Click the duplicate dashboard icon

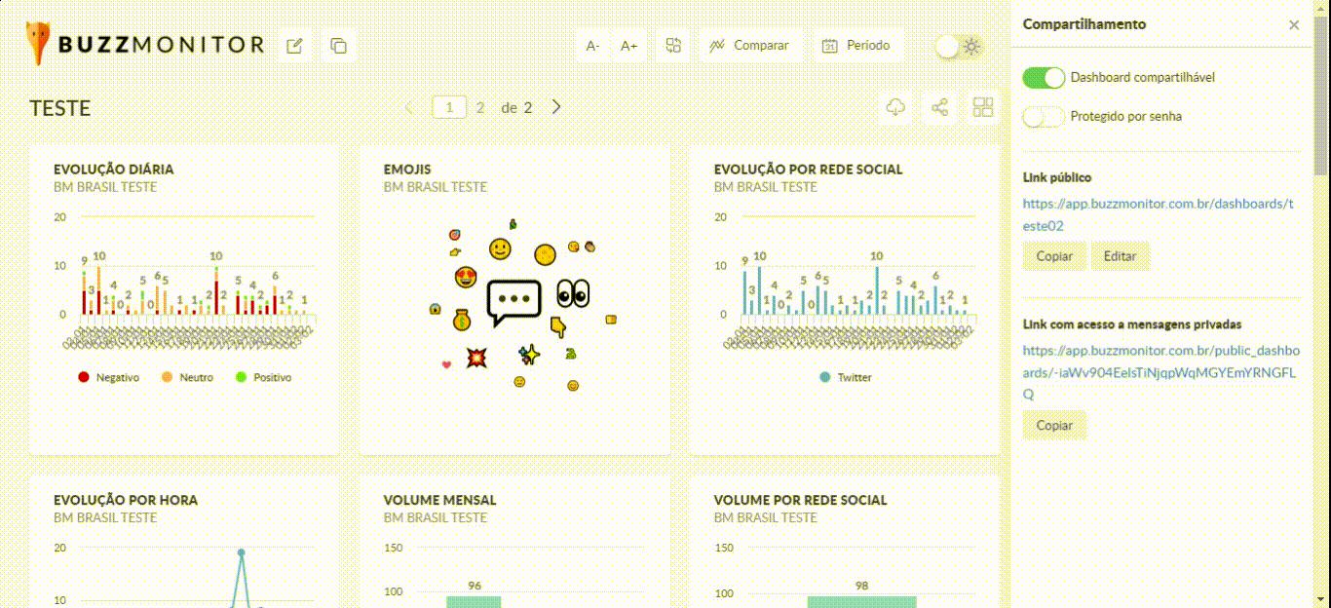[x=338, y=46]
